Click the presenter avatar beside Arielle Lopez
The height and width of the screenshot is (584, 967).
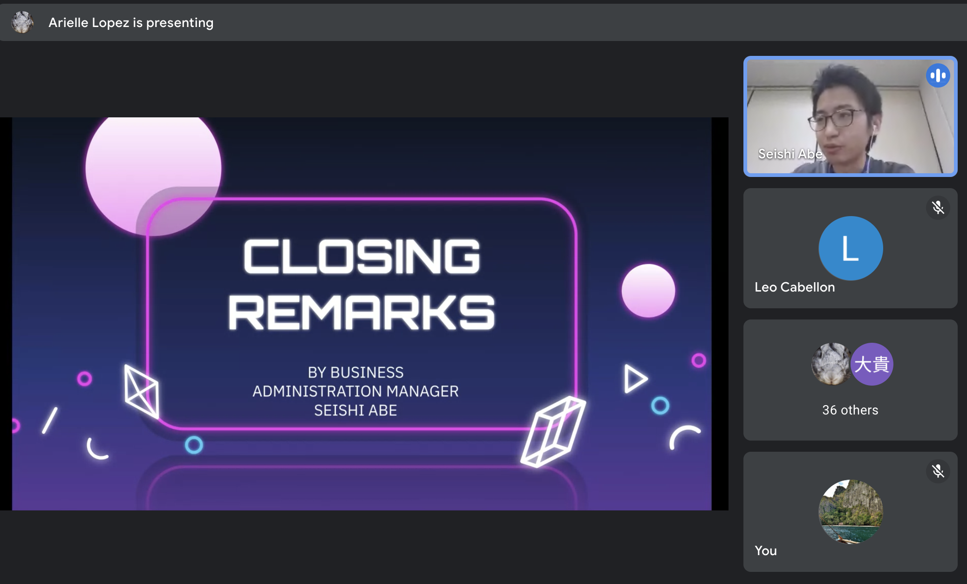tap(22, 22)
